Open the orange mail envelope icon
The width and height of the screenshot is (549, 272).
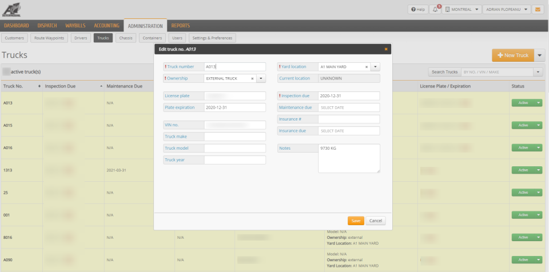538,10
